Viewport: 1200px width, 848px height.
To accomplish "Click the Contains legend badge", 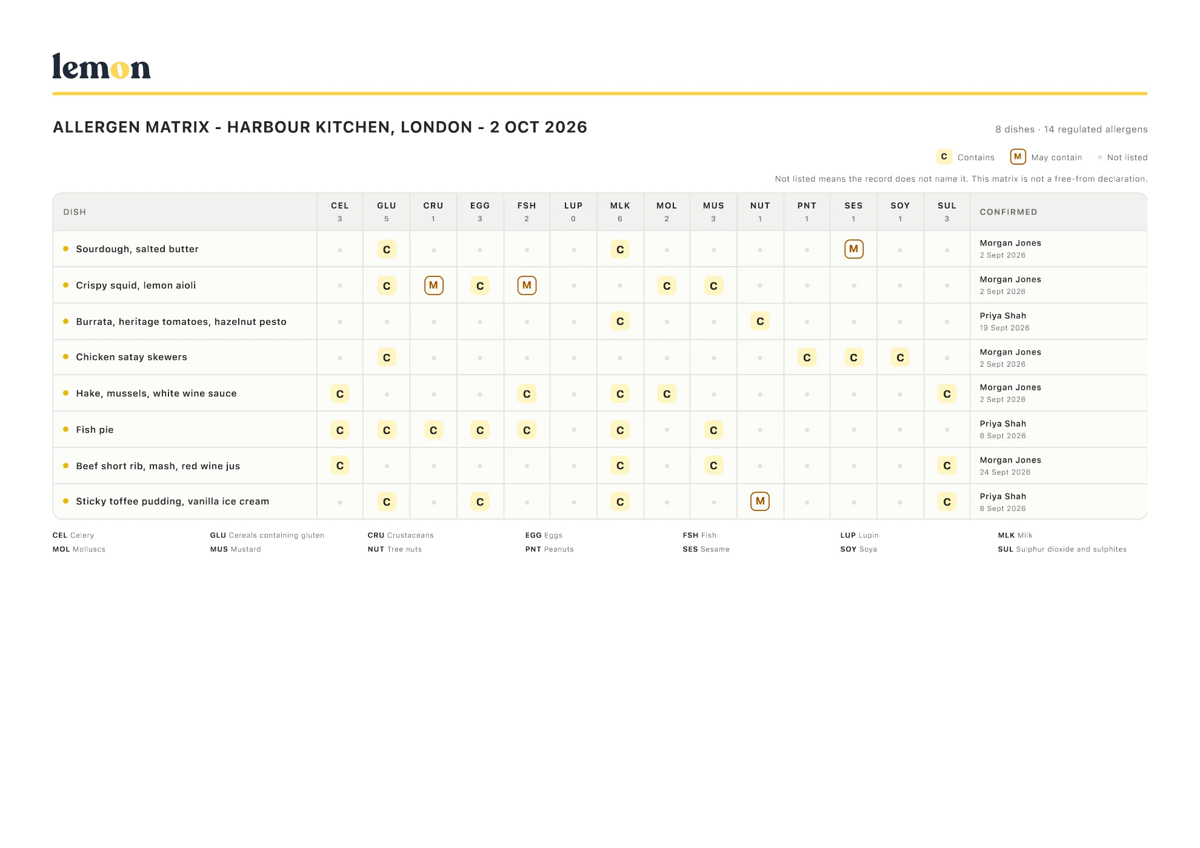I will [944, 157].
